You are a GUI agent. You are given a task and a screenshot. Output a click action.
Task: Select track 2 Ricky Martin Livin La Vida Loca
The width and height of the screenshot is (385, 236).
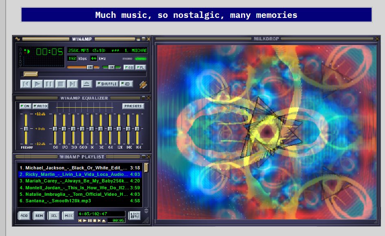coord(80,174)
